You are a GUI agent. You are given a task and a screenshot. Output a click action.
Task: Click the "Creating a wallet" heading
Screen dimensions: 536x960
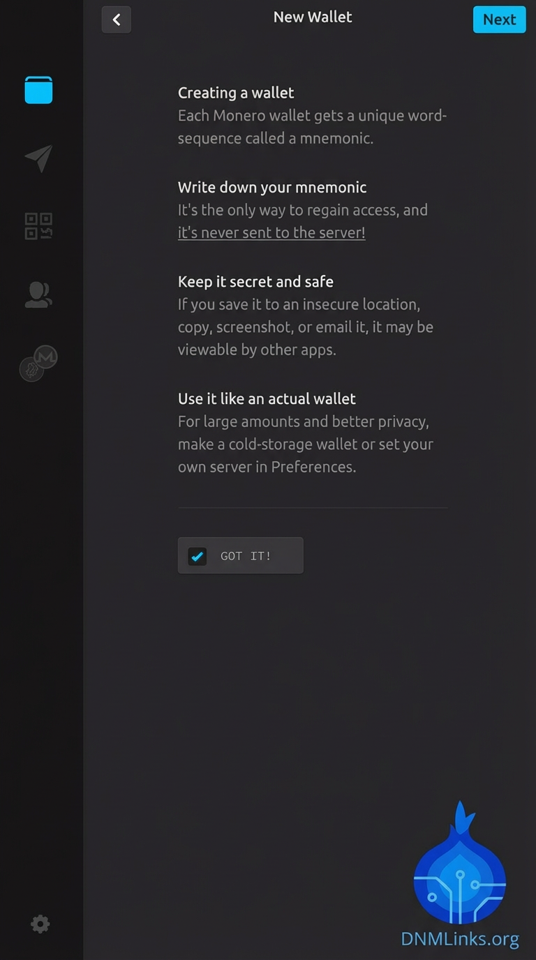coord(235,92)
